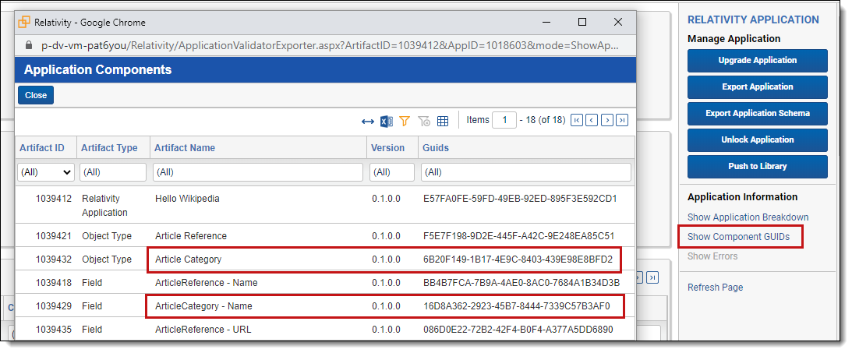The height and width of the screenshot is (353, 852).
Task: Click the Upgrade Application button
Action: pyautogui.click(x=758, y=60)
